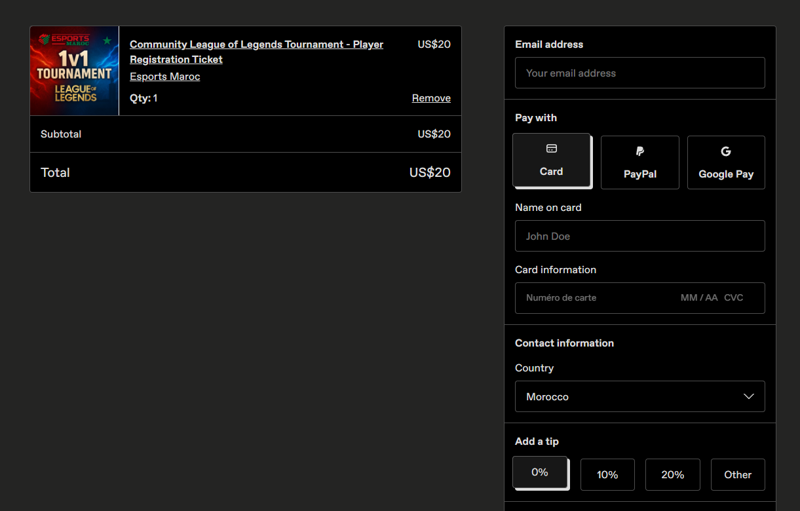Select the Card payment method
This screenshot has width=800, height=511.
pos(551,160)
